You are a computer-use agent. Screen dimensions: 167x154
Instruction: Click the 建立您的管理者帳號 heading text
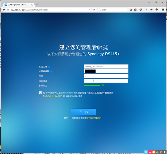[x=83, y=47]
